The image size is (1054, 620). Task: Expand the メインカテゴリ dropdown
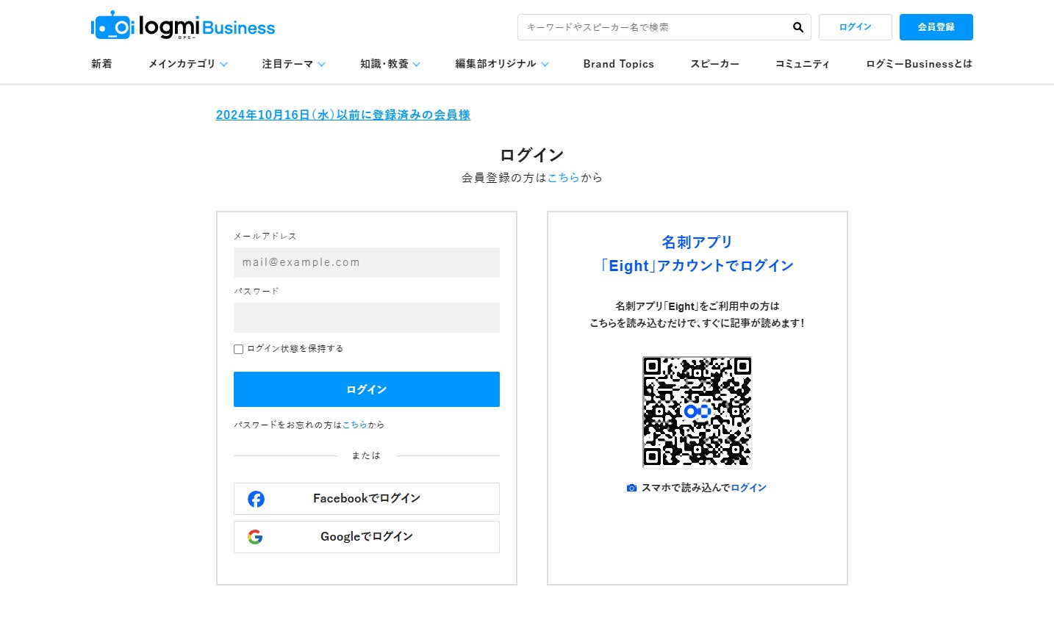point(188,64)
